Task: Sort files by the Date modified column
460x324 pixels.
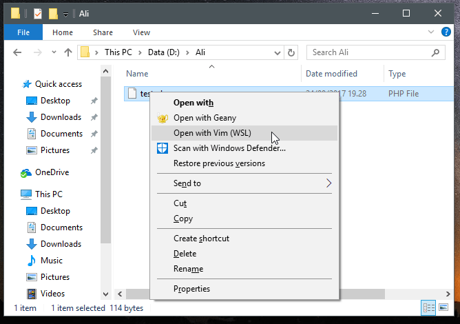Action: tap(332, 74)
